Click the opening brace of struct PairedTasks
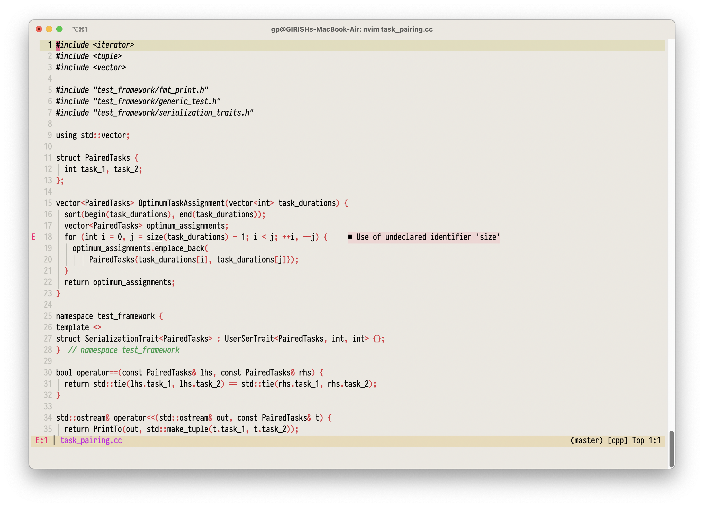The width and height of the screenshot is (704, 507). [x=136, y=158]
